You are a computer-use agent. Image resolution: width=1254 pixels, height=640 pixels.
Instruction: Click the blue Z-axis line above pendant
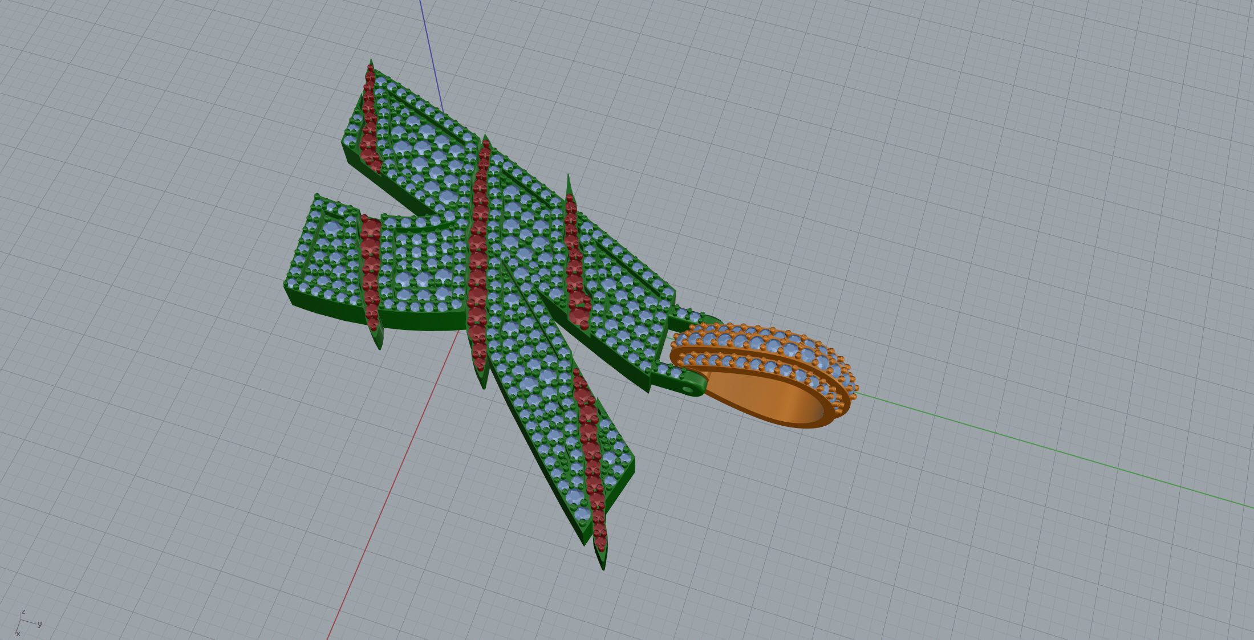tap(432, 56)
